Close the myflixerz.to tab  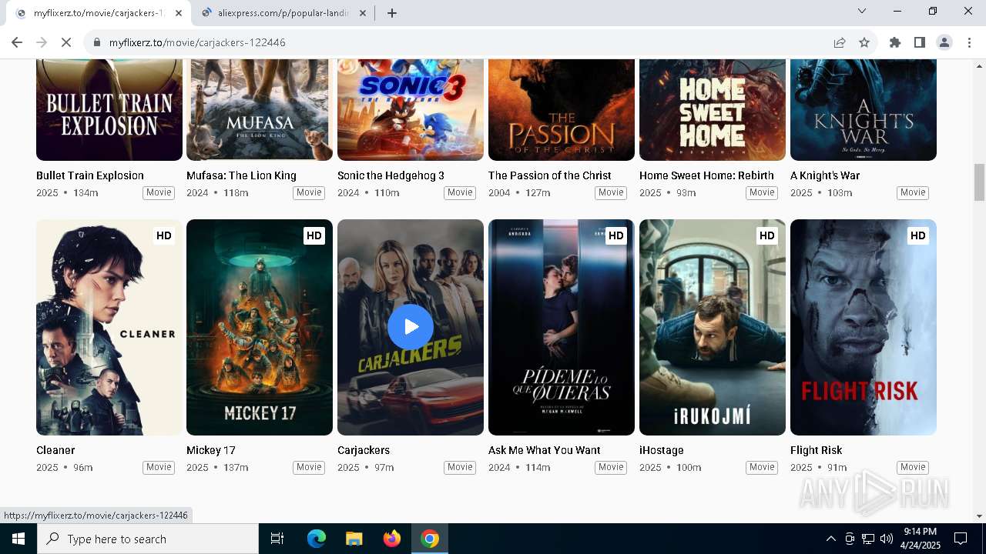click(179, 13)
